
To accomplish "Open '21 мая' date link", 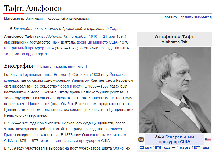I will (x=109, y=36).
